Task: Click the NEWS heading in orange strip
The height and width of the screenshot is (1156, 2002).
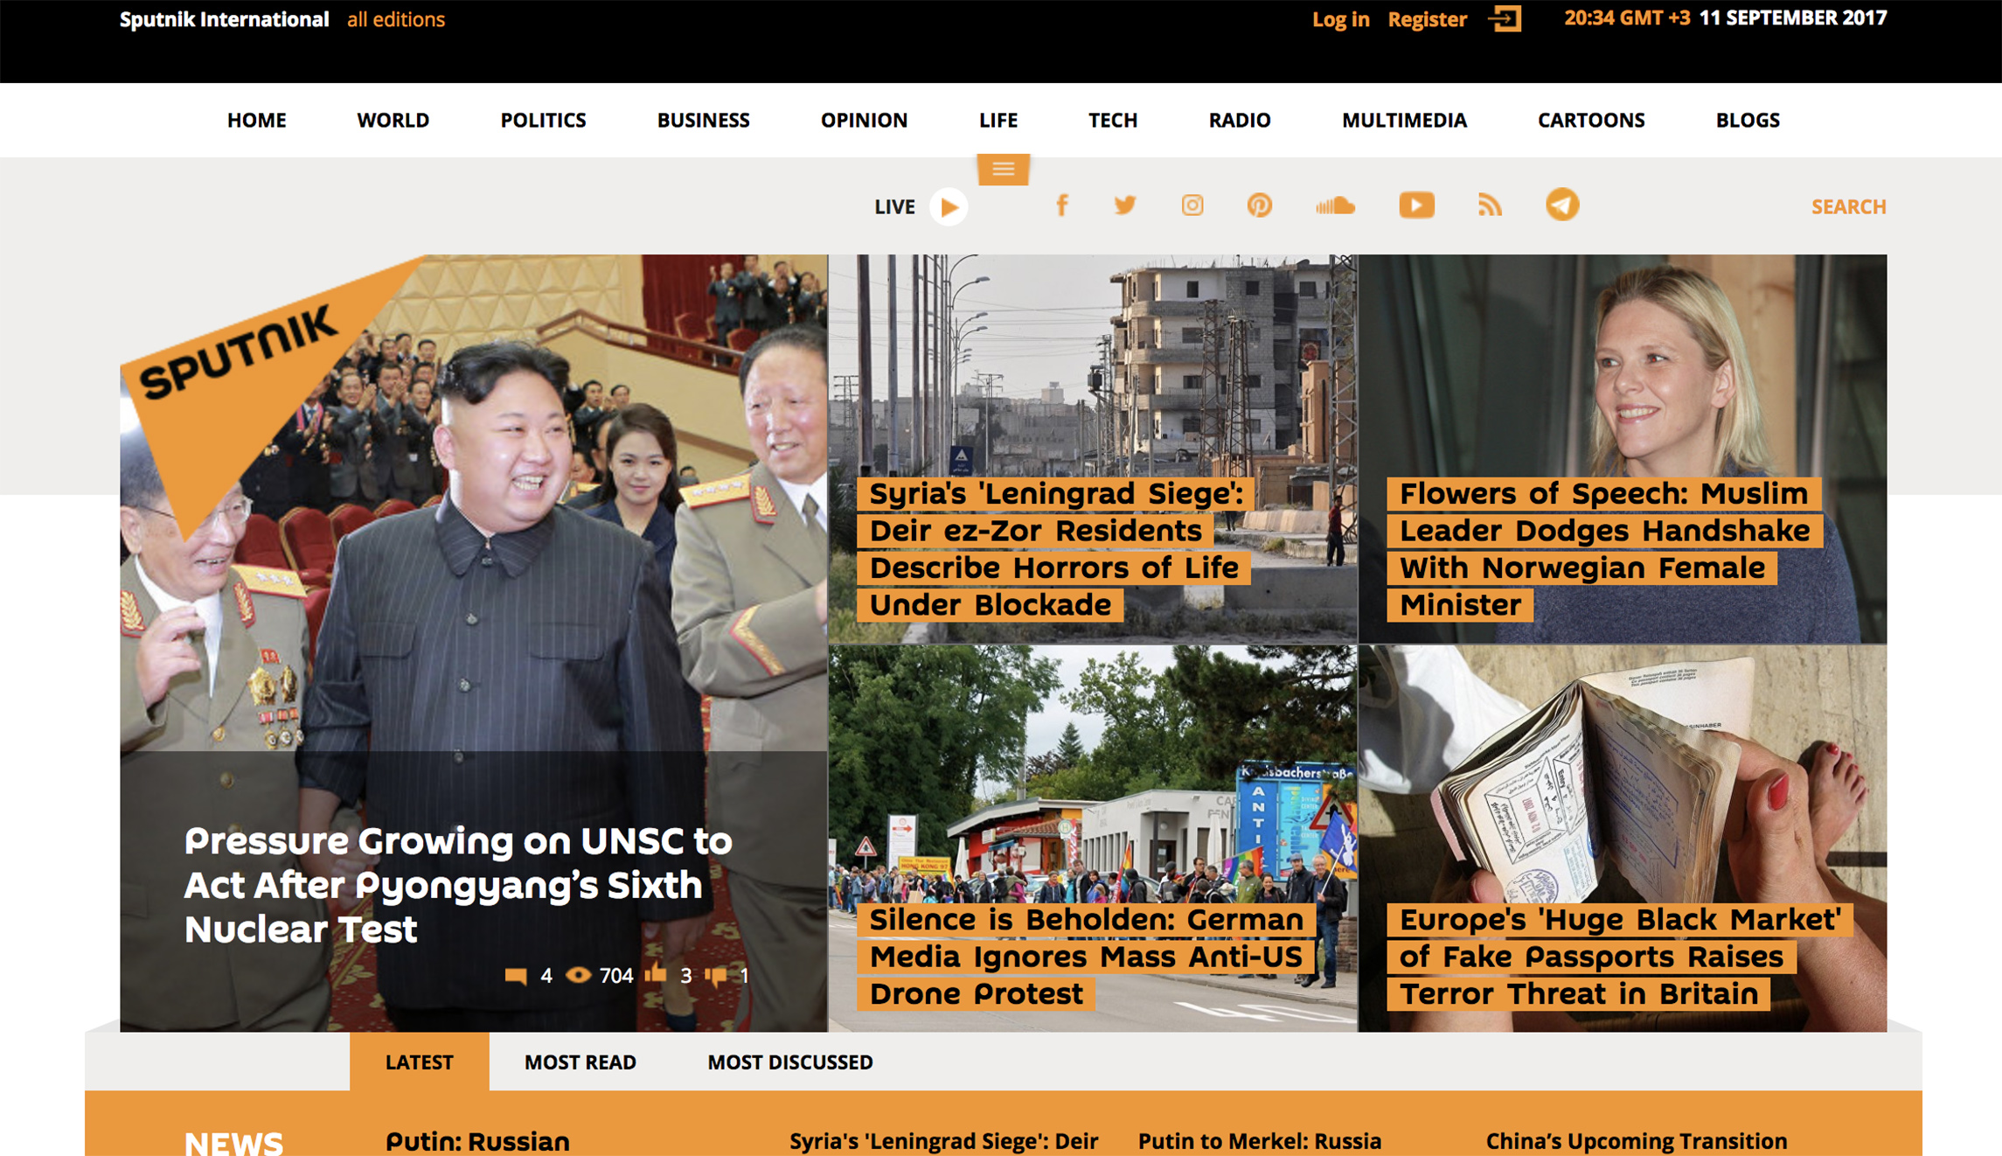Action: pos(234,1143)
